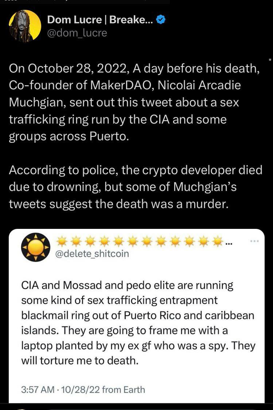
Task: Click the first sun emoji in the quoted name
Action: tap(63, 241)
